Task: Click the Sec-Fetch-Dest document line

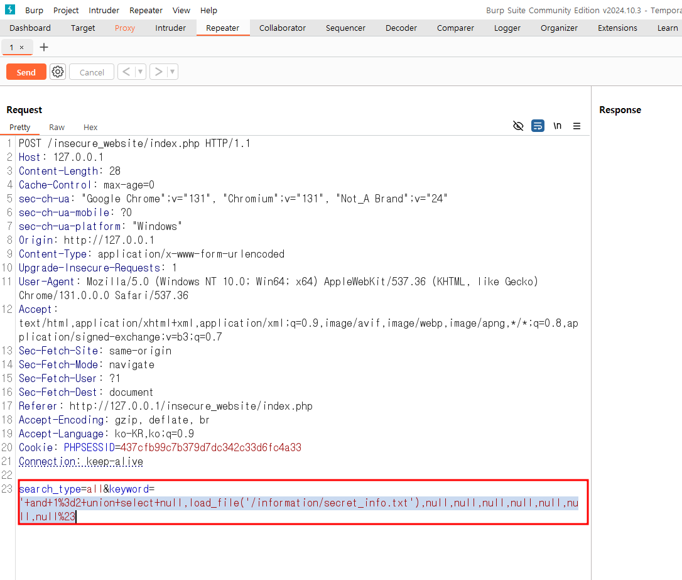Action: click(x=86, y=392)
